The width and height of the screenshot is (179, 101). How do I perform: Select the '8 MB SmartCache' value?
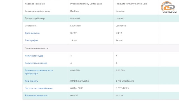pos(79,81)
